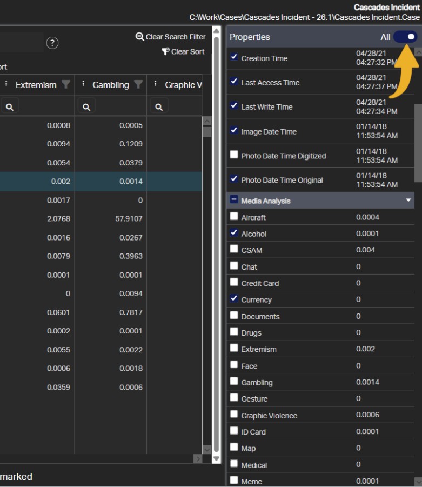Screen dimensions: 422x487
Task: Click the Gambling column filter funnel icon
Action: (x=138, y=84)
